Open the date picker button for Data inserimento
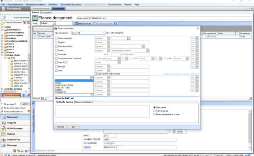254x156 pixels. [129, 38]
